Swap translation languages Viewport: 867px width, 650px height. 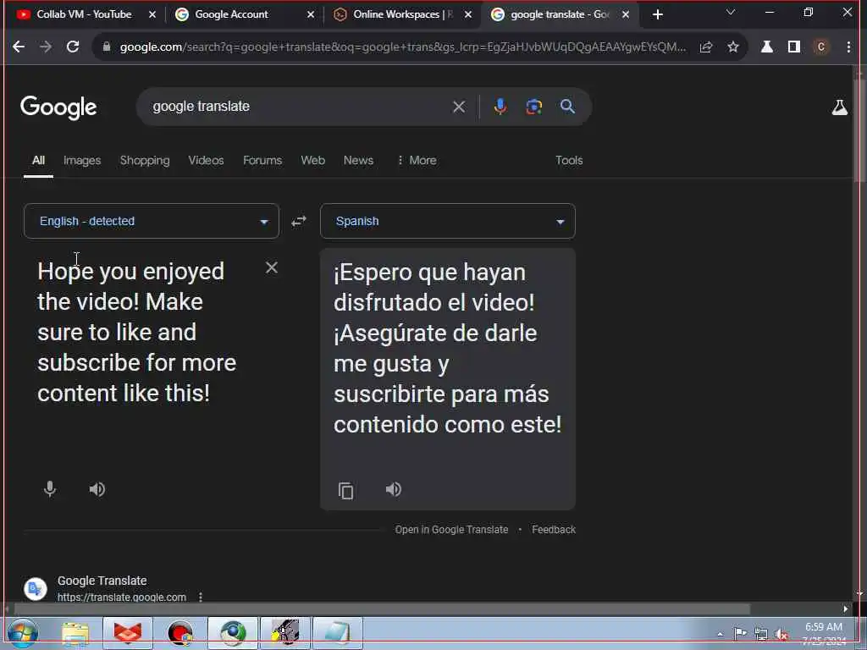click(x=299, y=221)
